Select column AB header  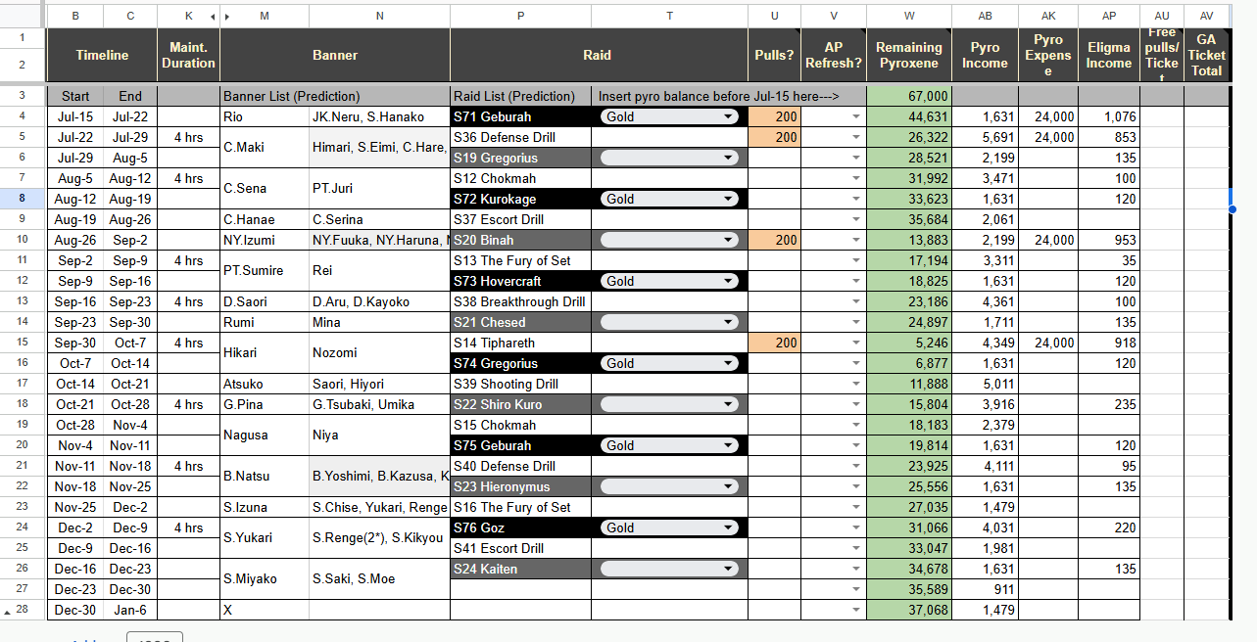point(985,17)
